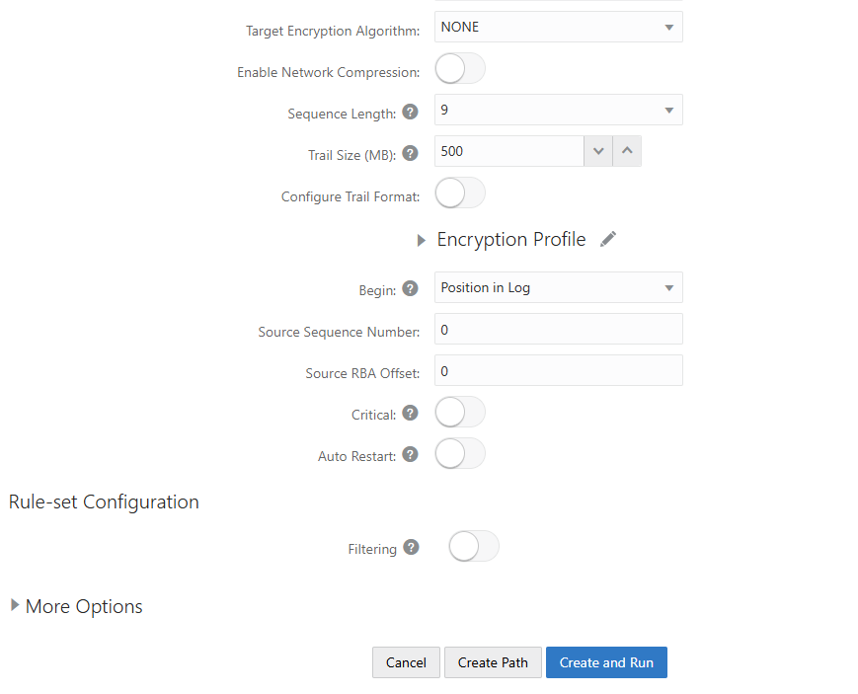The image size is (858, 694).
Task: Open the Begin dropdown showing Position in Log
Action: click(x=558, y=287)
